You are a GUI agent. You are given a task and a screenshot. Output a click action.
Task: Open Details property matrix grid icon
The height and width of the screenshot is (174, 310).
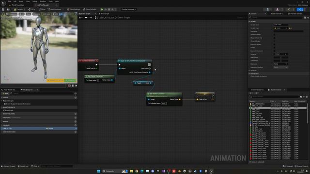305,17
